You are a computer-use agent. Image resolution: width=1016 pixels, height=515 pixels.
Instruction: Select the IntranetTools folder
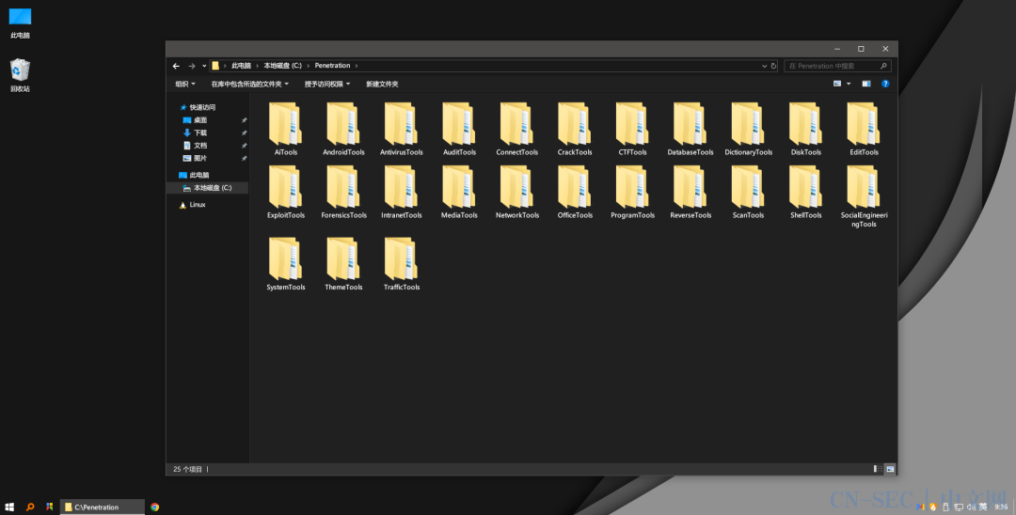tap(401, 192)
